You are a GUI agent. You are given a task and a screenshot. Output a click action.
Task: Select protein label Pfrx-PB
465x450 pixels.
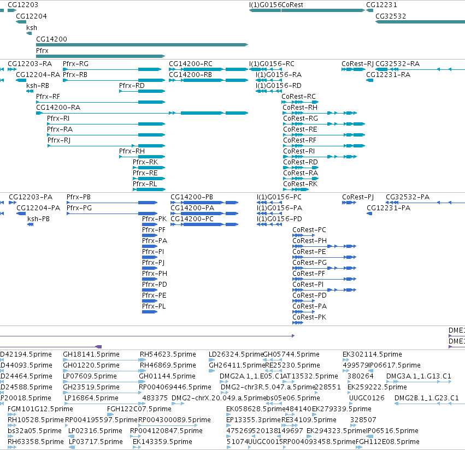[x=79, y=197]
